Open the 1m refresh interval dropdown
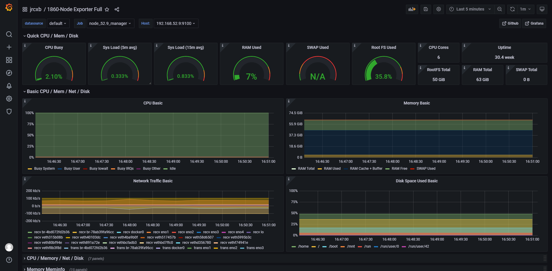 click(525, 9)
